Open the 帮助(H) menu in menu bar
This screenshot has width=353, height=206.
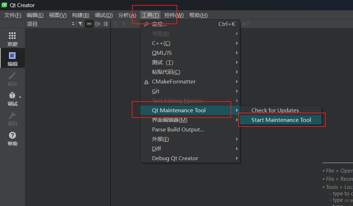198,15
